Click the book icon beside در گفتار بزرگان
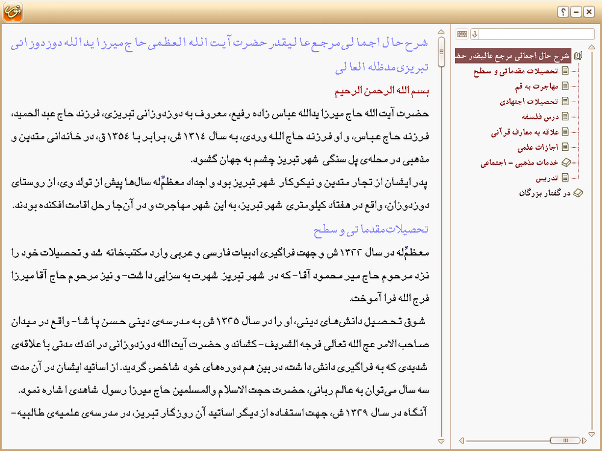 [x=578, y=193]
